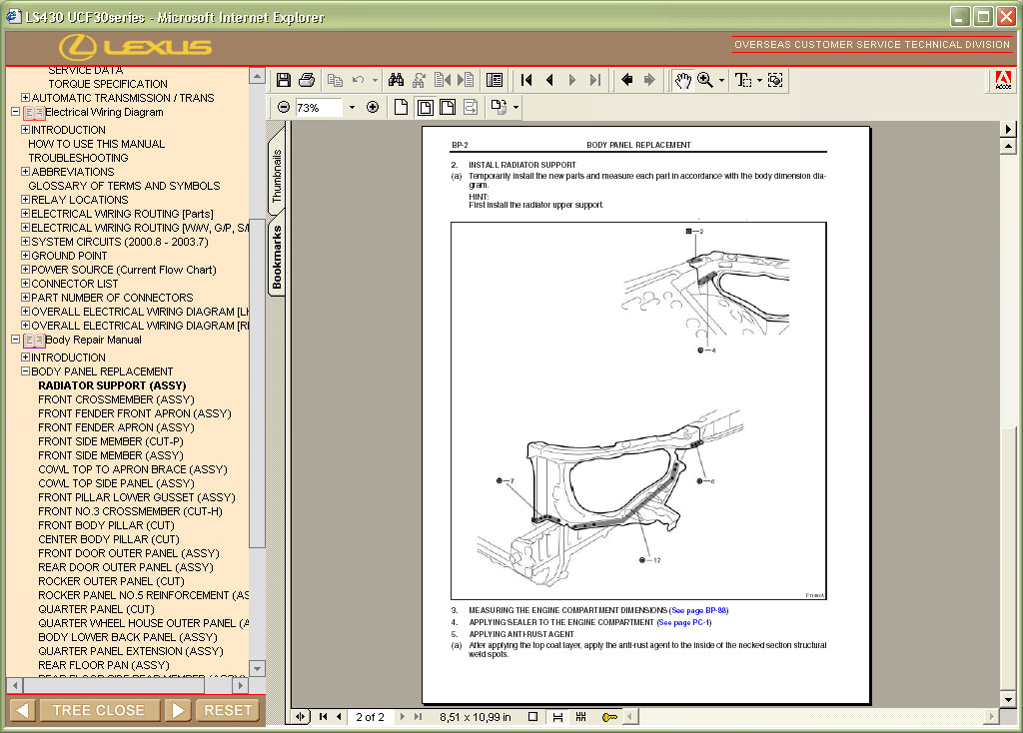Switch to continuous page layout
The image size is (1023, 733).
coord(557,717)
